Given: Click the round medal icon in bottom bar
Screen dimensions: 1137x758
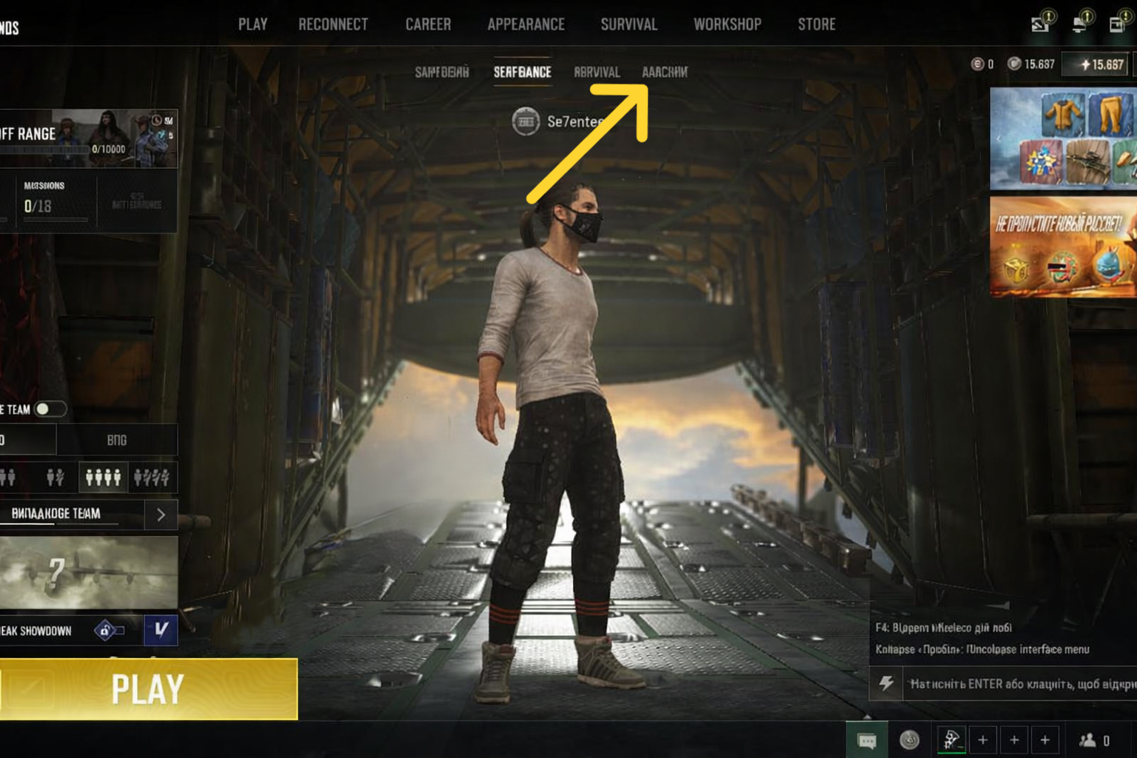Looking at the screenshot, I should (910, 739).
